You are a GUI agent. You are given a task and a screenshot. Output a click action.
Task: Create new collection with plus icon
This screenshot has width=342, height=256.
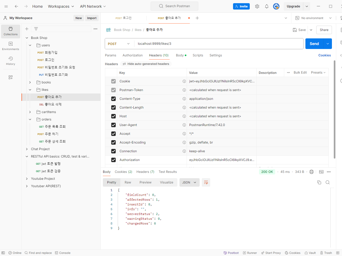(27, 29)
